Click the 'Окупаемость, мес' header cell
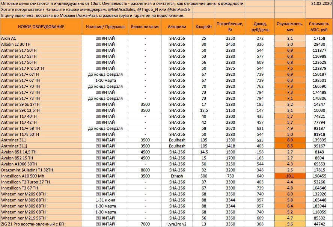 pyautogui.click(x=290, y=27)
